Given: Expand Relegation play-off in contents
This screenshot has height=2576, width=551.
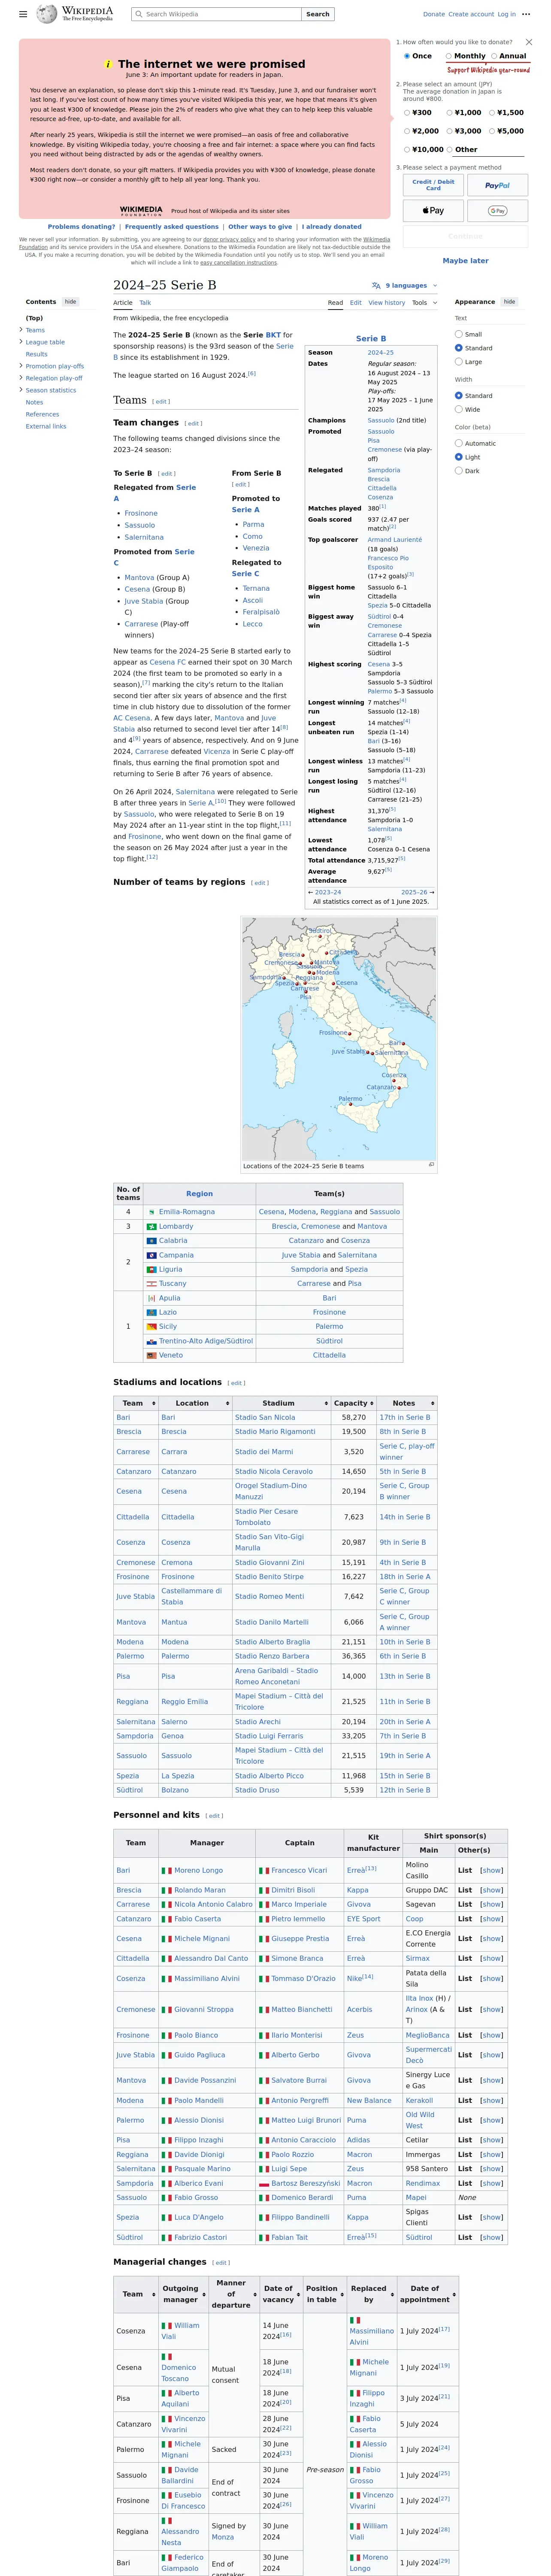Looking at the screenshot, I should click(21, 378).
